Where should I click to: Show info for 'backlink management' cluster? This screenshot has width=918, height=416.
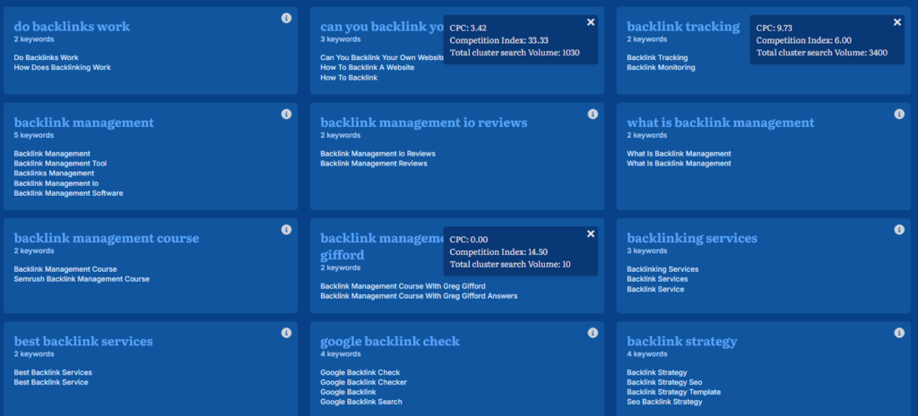[286, 115]
